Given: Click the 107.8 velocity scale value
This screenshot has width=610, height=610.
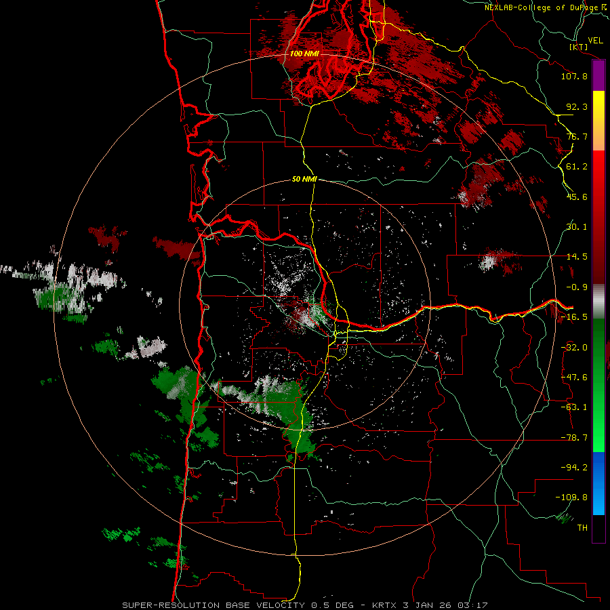Looking at the screenshot, I should 574,76.
